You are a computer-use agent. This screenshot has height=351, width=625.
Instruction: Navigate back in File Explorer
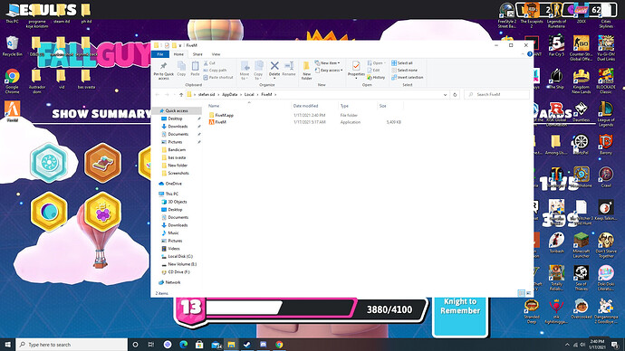point(157,95)
